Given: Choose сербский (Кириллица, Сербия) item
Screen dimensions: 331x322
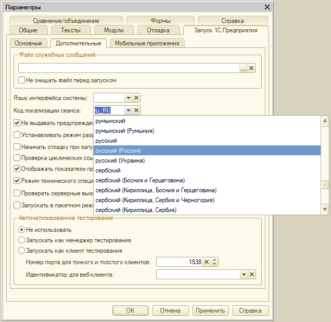Looking at the screenshot, I should pos(207,210).
